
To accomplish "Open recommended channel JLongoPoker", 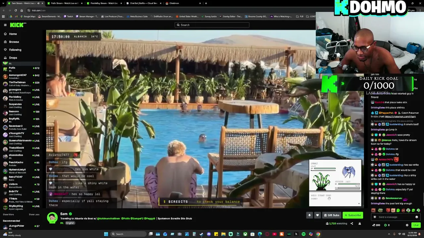I will [21, 227].
